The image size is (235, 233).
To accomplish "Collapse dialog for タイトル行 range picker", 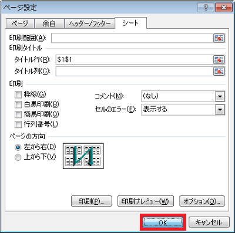I will [x=219, y=60].
